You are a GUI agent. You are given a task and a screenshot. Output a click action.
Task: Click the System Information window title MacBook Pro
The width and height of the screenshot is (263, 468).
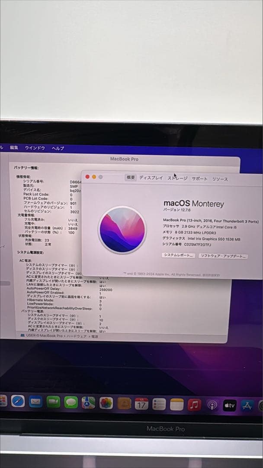(124, 159)
